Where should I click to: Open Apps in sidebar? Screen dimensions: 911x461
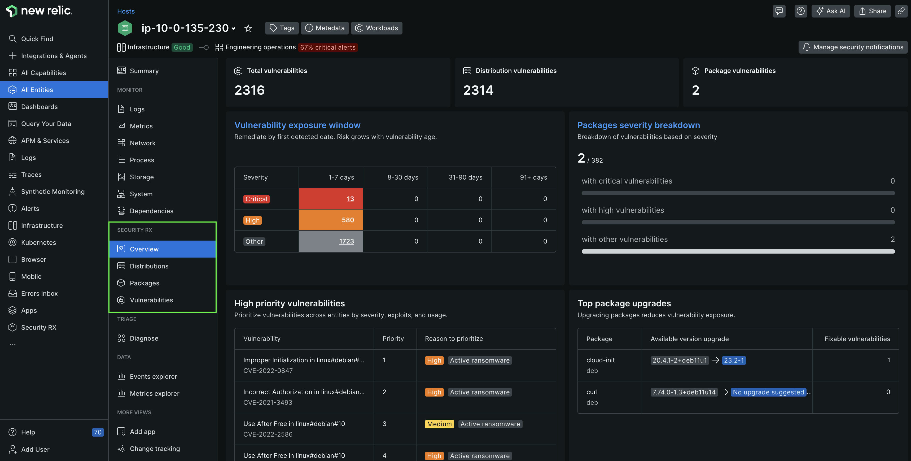[x=54, y=310]
